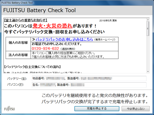
Task: Click the FUJITSU logo at bottom left
Action: tap(10, 109)
